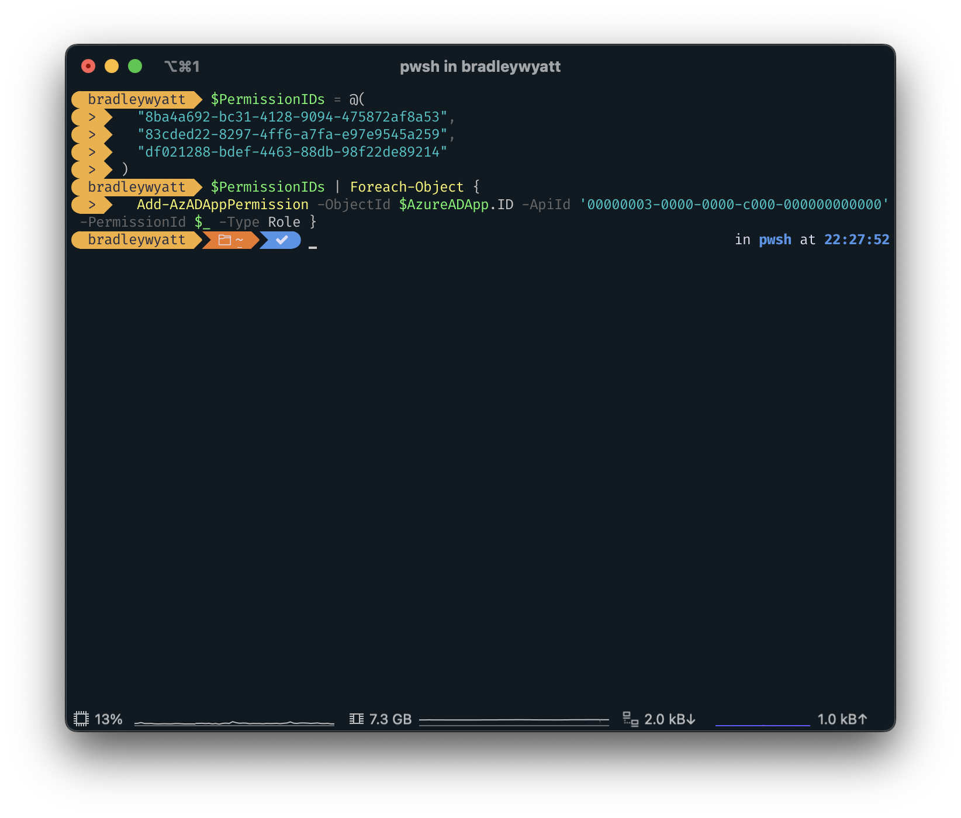
Task: Click the network icon in status bar
Action: click(x=631, y=719)
